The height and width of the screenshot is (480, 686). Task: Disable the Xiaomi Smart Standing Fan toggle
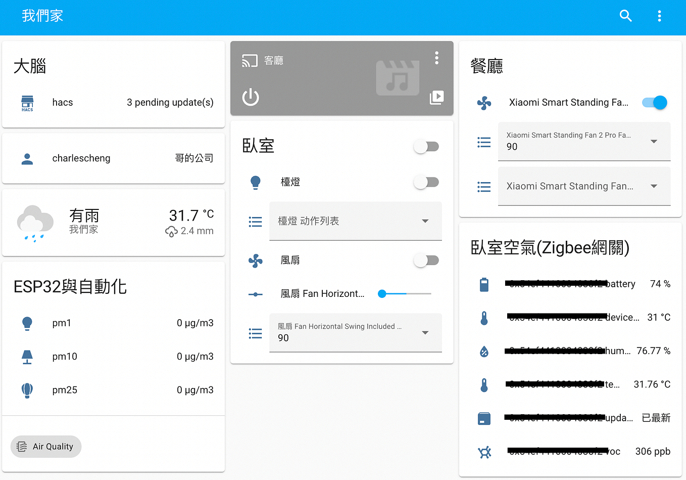click(x=654, y=102)
